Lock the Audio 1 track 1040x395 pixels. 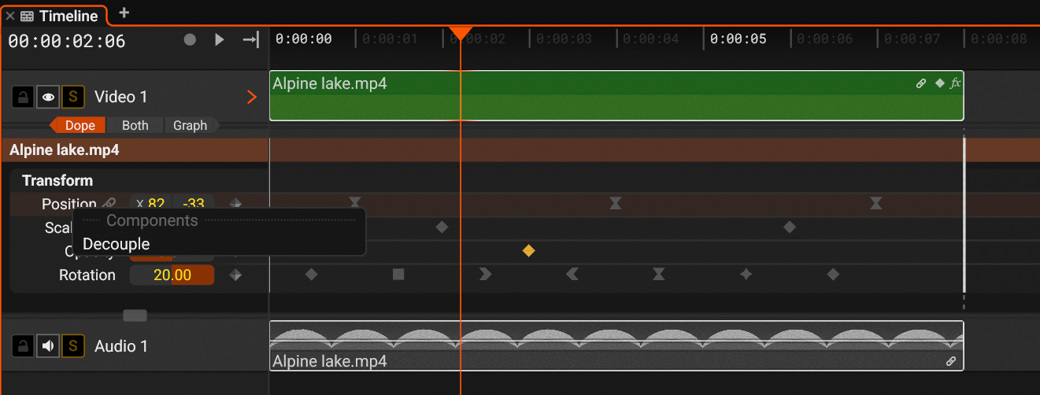(23, 345)
